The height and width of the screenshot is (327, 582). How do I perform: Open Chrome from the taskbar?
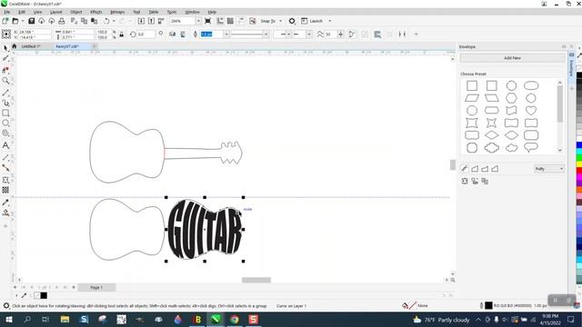click(235, 319)
